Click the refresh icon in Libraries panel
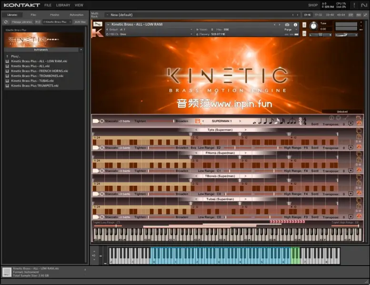This screenshot has height=285, width=370. tap(6, 22)
